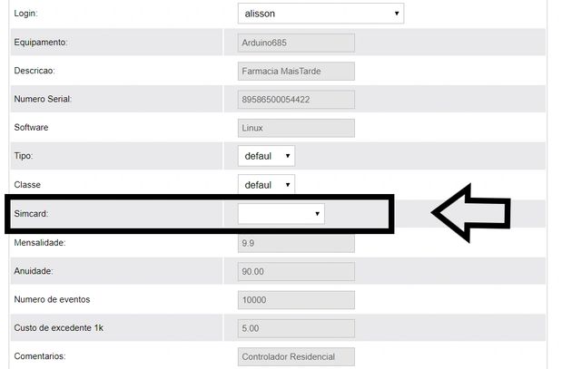
Task: Click the Comentarios label text
Action: pyautogui.click(x=41, y=356)
